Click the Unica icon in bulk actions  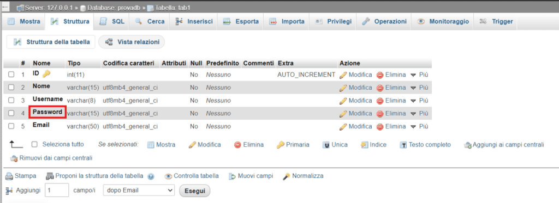tap(326, 145)
